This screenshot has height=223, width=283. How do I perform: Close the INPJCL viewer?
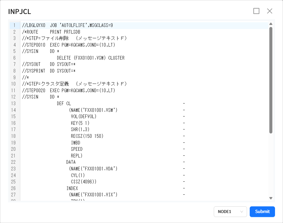tap(269, 11)
